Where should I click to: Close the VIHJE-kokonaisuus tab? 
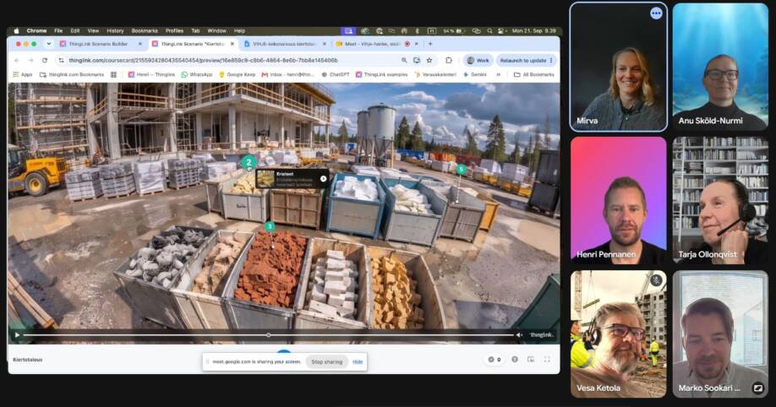pos(324,44)
